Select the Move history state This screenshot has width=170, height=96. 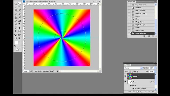pyautogui.click(x=143, y=19)
